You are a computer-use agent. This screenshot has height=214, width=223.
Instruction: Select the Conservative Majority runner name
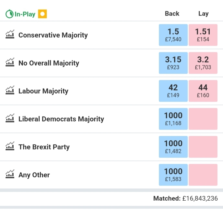pos(53,35)
